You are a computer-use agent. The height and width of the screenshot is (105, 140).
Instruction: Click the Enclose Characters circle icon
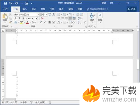tap(54, 22)
